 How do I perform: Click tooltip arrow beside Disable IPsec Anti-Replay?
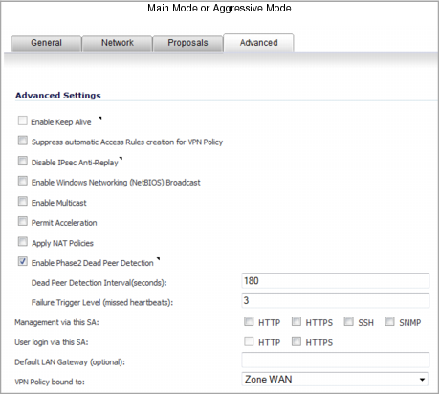[x=121, y=158]
